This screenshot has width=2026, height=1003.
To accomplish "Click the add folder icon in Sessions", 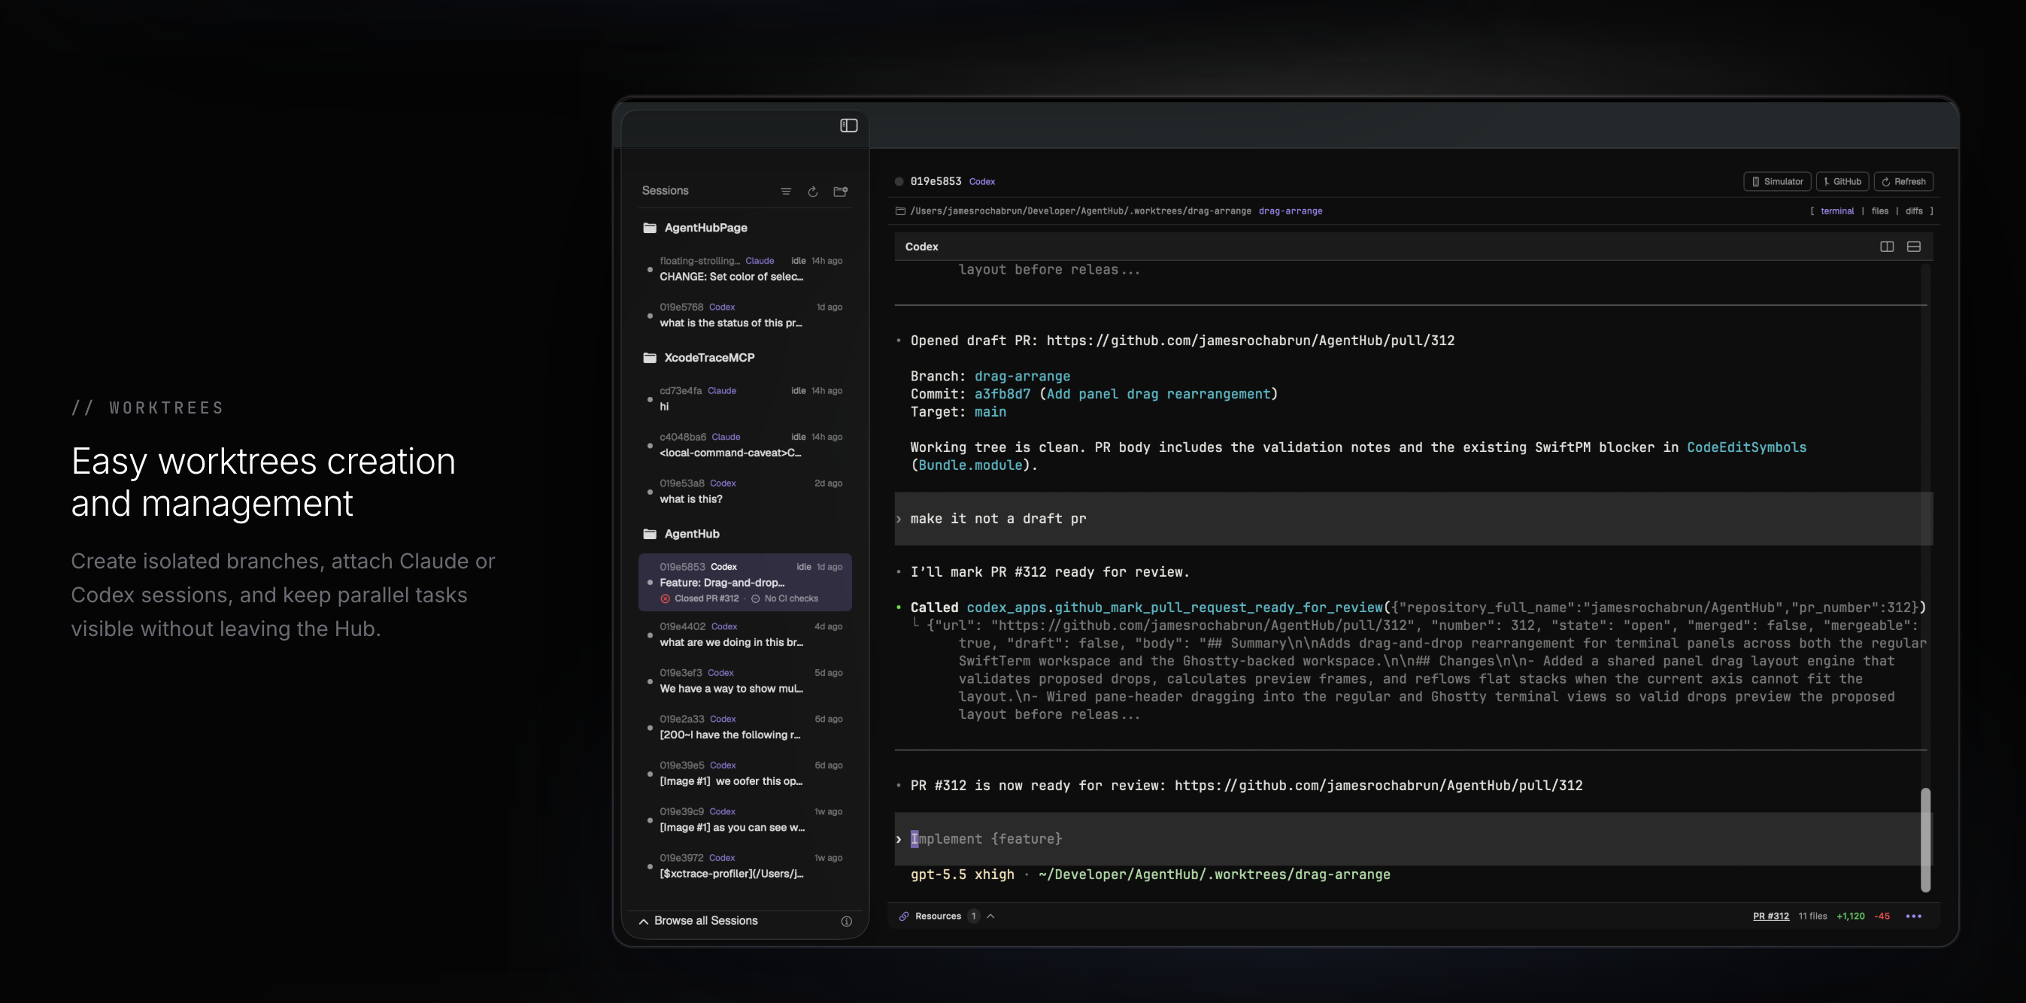I will [x=840, y=191].
